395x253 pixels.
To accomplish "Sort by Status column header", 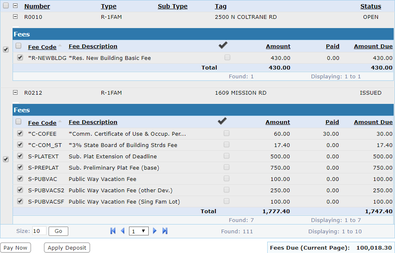I will 370,6.
